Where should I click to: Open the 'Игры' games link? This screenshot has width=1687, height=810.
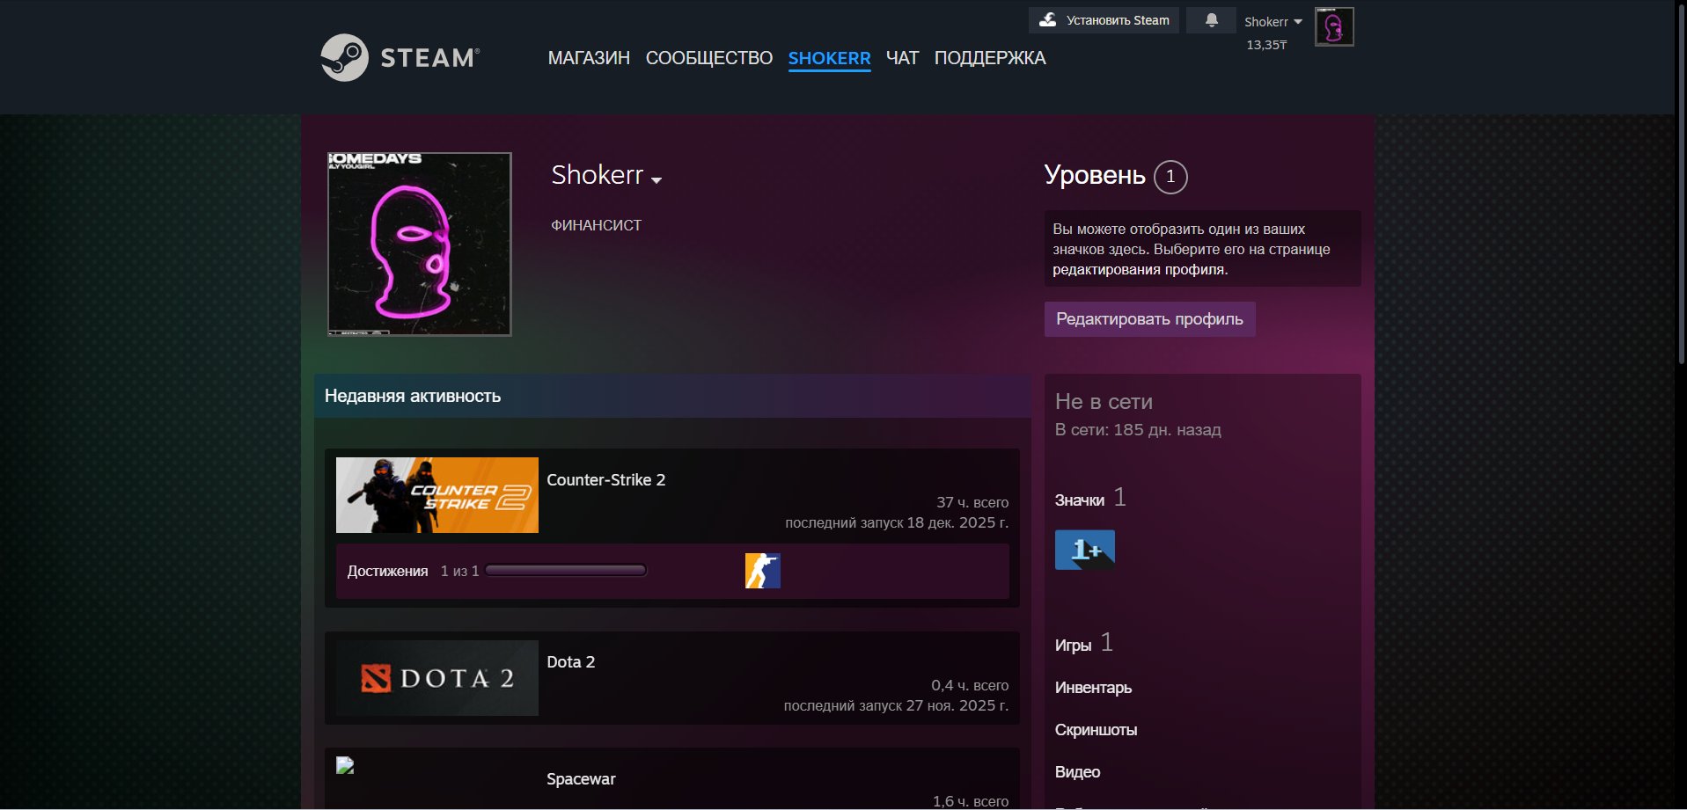(x=1073, y=646)
